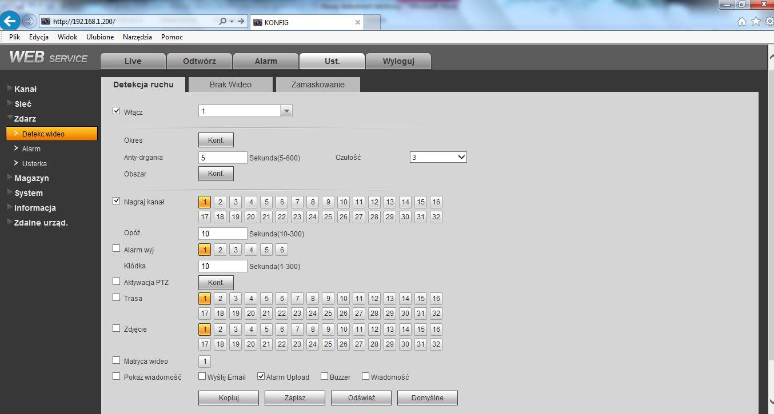Select Usterka in the sidebar
The height and width of the screenshot is (414, 774).
34,164
